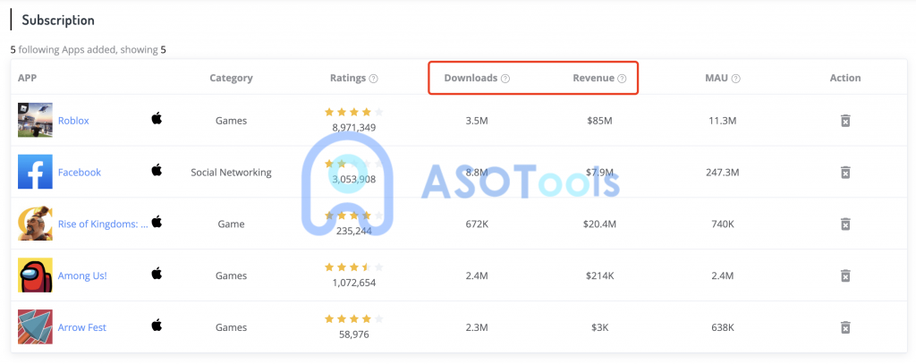916x364 pixels.
Task: Open the Arrow Fest app link
Action: 81,327
